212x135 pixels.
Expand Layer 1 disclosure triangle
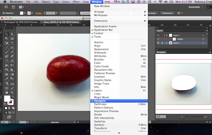(x=166, y=43)
